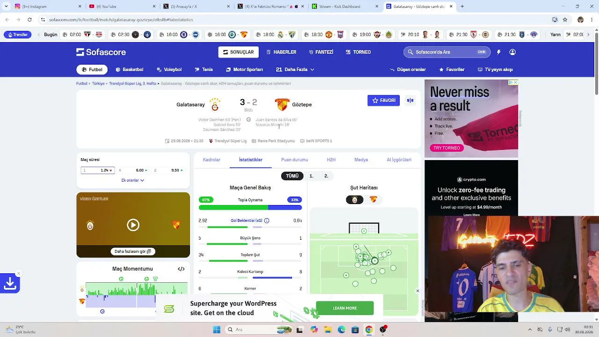Click the Daha fazlasını gör button
The width and height of the screenshot is (599, 337).
133,251
